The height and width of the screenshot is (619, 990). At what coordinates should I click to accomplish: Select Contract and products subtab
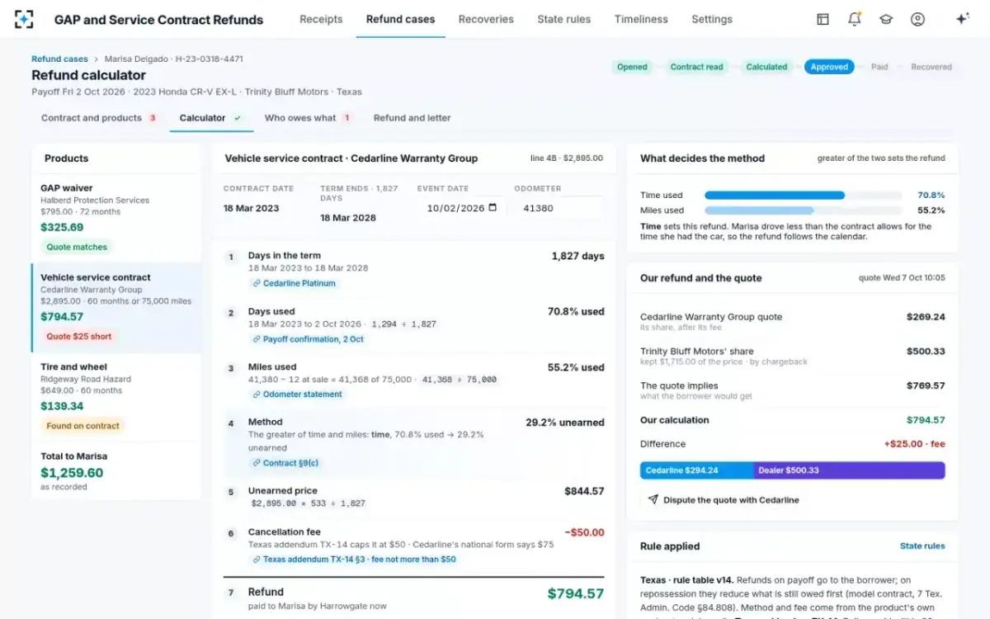99,118
